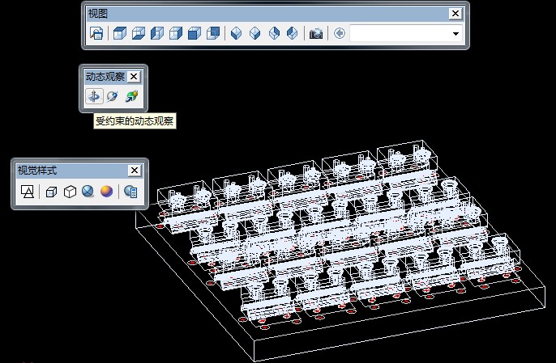Click the 视觉样式 toolbar title
The width and height of the screenshot is (556, 363).
pos(37,170)
